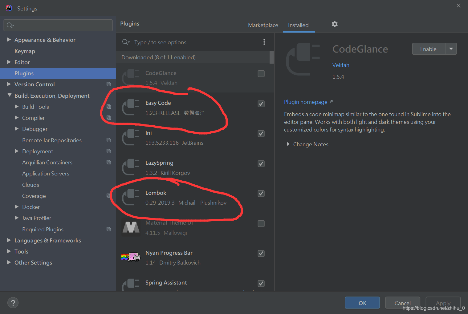
Task: Open the plugin list options (three dots)
Action: 264,42
